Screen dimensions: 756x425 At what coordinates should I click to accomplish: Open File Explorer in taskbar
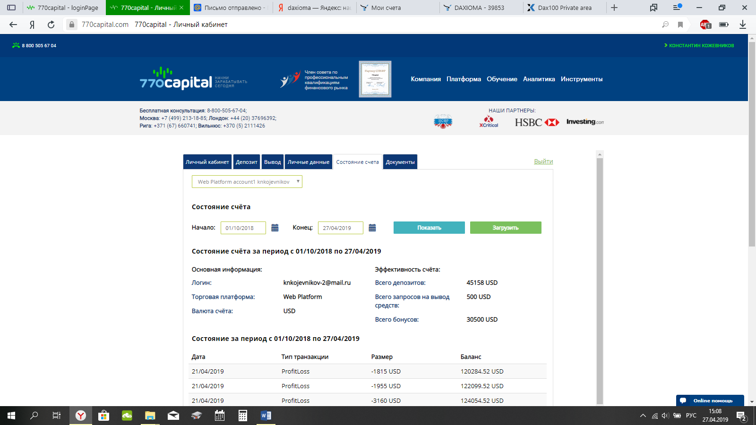pyautogui.click(x=150, y=416)
